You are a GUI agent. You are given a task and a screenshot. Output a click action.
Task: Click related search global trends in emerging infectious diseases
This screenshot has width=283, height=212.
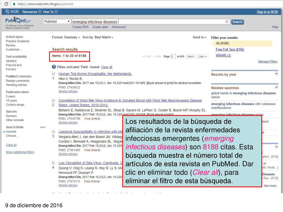point(243,95)
